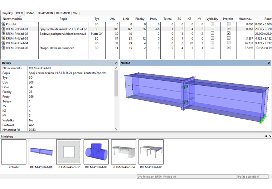The image size is (272, 189).
Task: Select the Potrubí thumbnail
Action: (x=14, y=152)
